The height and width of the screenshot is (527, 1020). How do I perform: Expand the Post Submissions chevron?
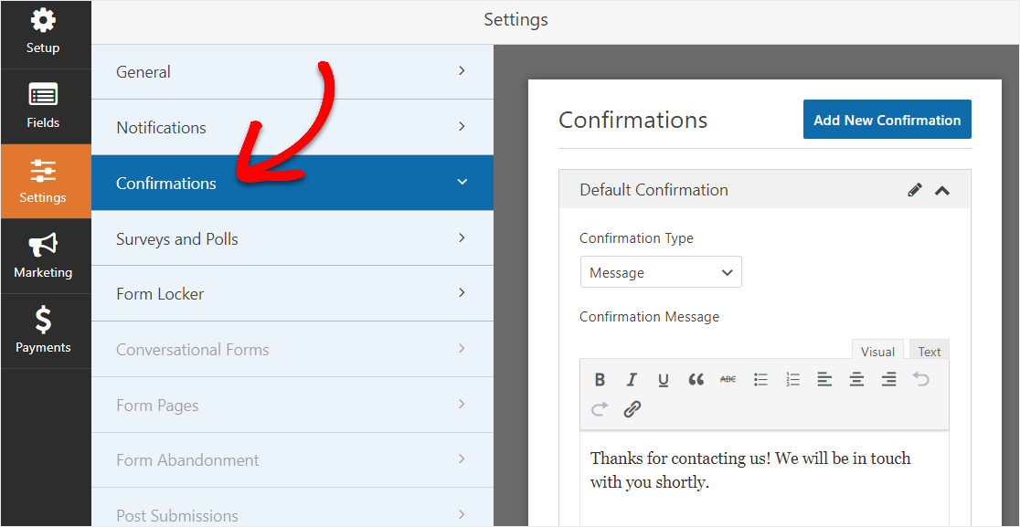click(462, 514)
